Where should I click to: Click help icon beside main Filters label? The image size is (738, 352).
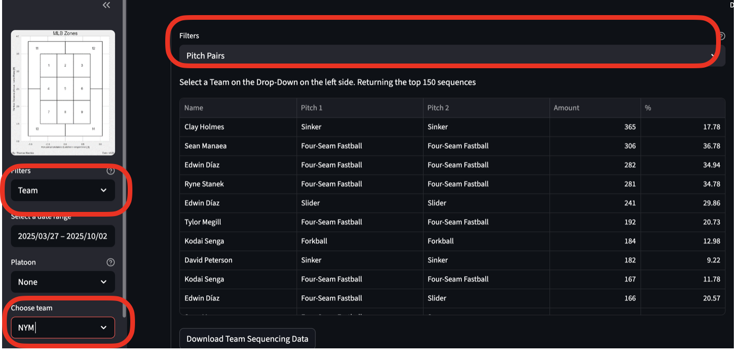[x=721, y=36]
